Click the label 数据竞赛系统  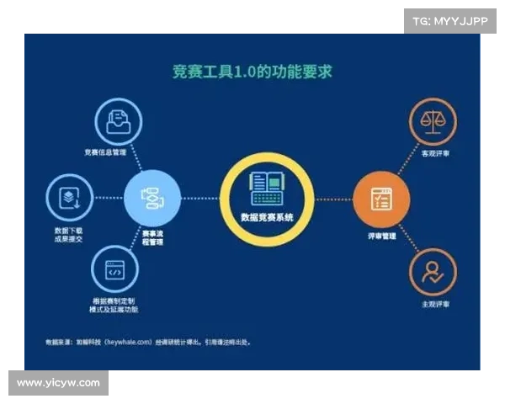click(x=267, y=217)
